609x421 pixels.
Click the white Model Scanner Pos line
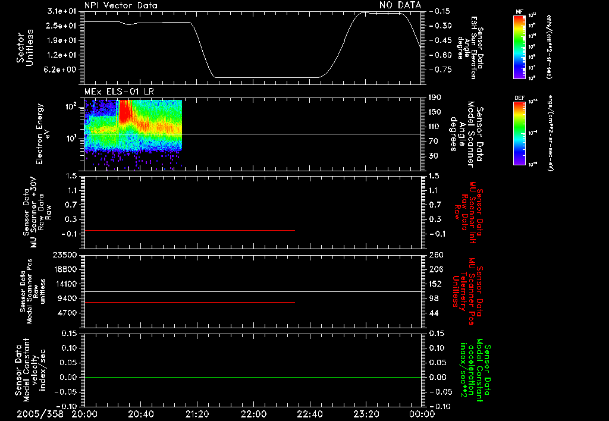(252, 292)
